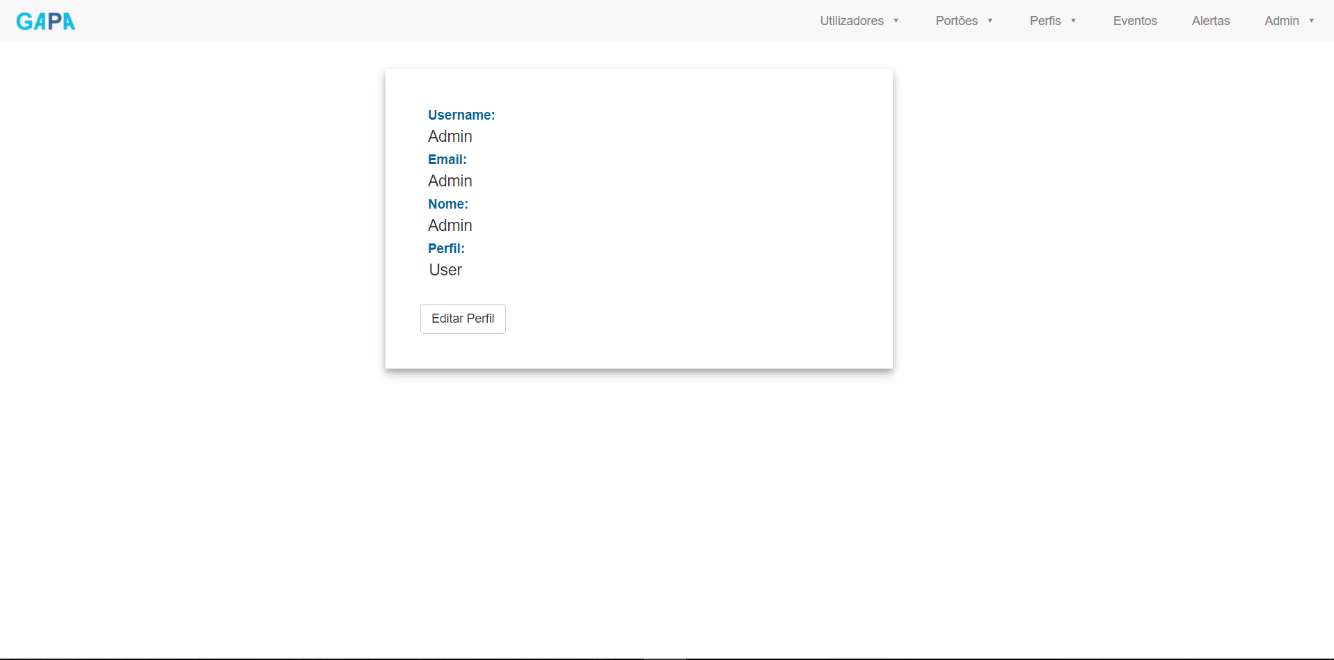Select the Nome: label
The width and height of the screenshot is (1334, 660).
[448, 204]
